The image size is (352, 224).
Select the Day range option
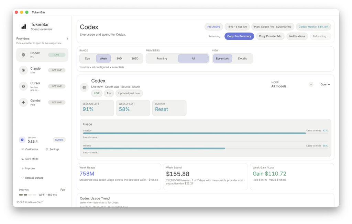tap(88, 58)
